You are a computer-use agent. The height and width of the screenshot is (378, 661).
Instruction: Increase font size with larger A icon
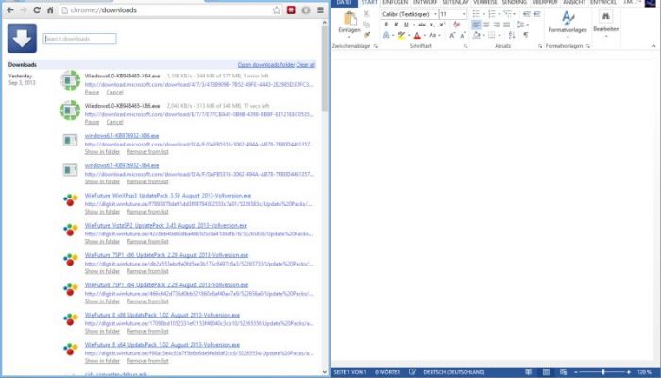(452, 36)
